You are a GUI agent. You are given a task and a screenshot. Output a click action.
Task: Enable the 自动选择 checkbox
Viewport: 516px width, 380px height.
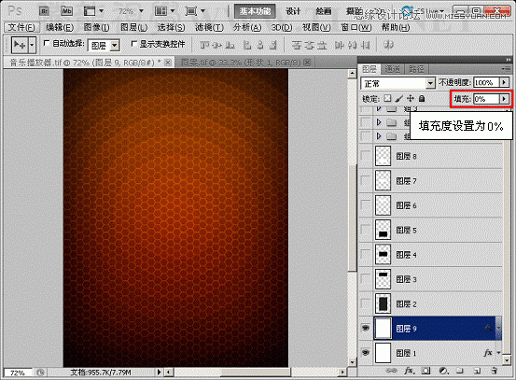point(47,43)
